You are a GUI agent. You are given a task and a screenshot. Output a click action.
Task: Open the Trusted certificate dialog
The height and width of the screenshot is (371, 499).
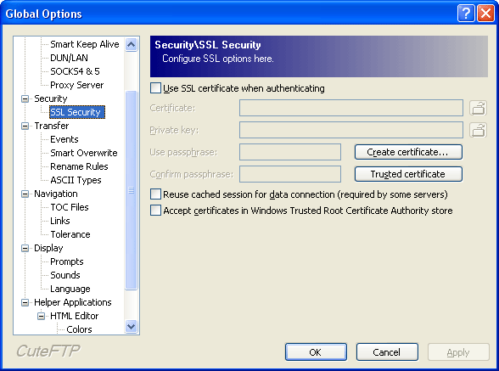[408, 174]
